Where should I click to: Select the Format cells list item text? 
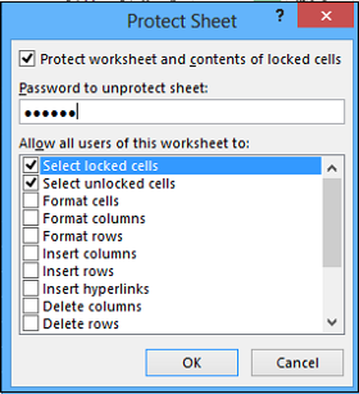click(x=81, y=201)
